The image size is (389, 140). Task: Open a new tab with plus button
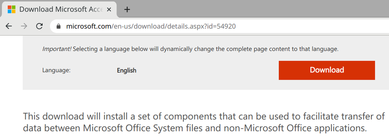(x=127, y=10)
